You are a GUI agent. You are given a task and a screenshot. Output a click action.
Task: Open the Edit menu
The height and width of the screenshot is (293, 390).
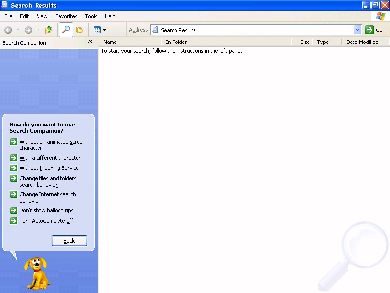click(x=24, y=16)
